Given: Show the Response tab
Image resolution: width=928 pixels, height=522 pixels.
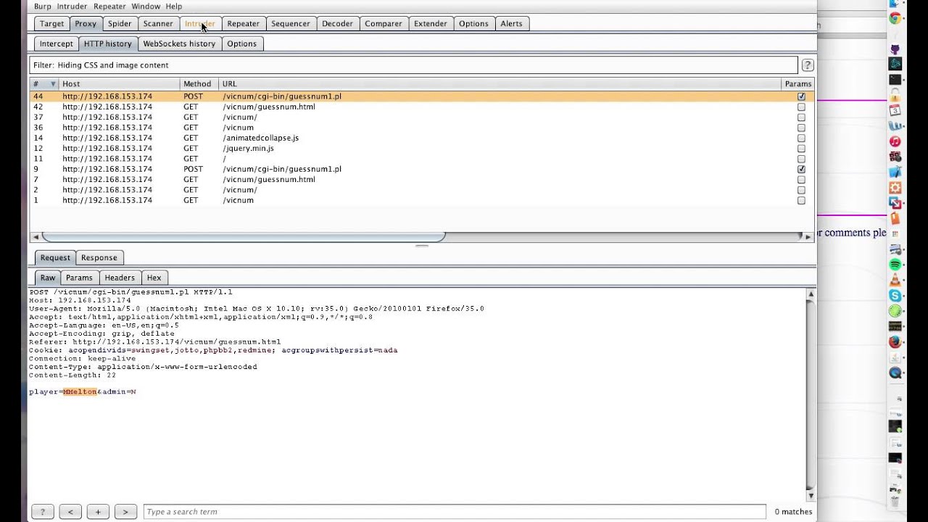Looking at the screenshot, I should (99, 258).
